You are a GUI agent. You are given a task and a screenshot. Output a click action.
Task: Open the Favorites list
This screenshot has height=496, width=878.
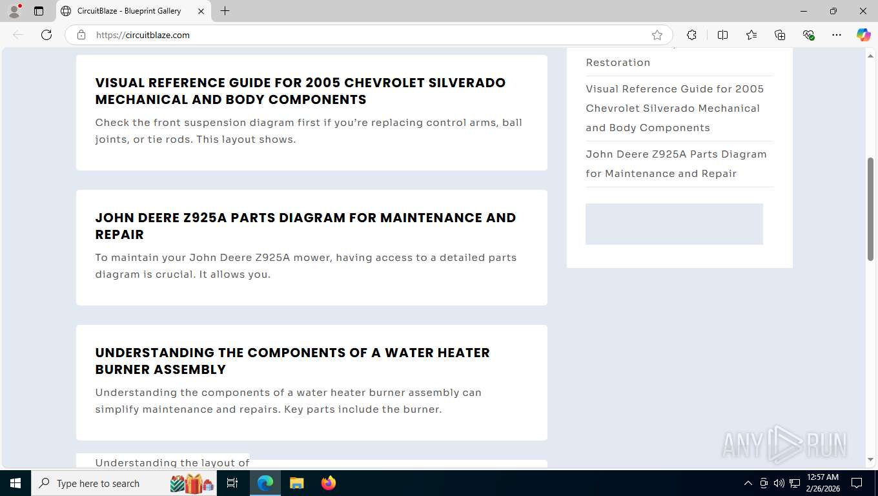point(751,35)
